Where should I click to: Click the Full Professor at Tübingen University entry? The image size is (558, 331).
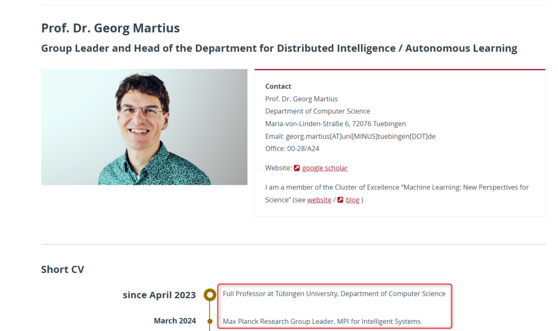point(334,294)
